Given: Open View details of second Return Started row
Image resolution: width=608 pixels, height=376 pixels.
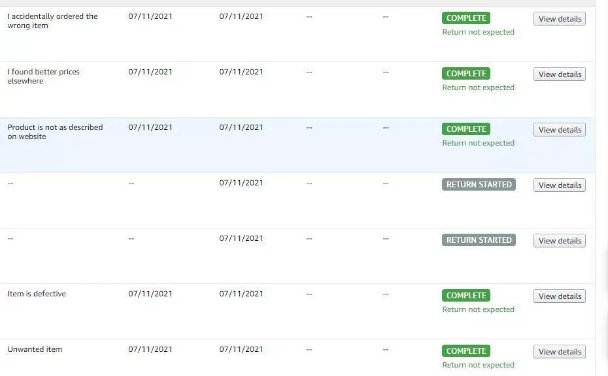Looking at the screenshot, I should pyautogui.click(x=560, y=240).
